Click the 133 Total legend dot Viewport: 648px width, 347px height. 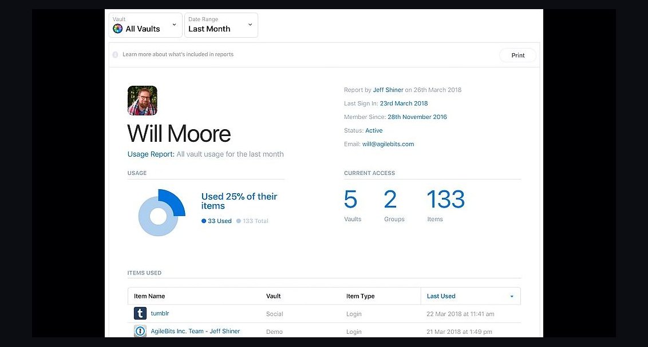point(239,221)
